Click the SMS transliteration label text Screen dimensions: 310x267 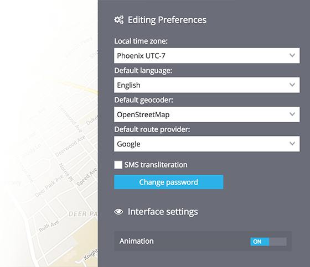[x=156, y=165]
